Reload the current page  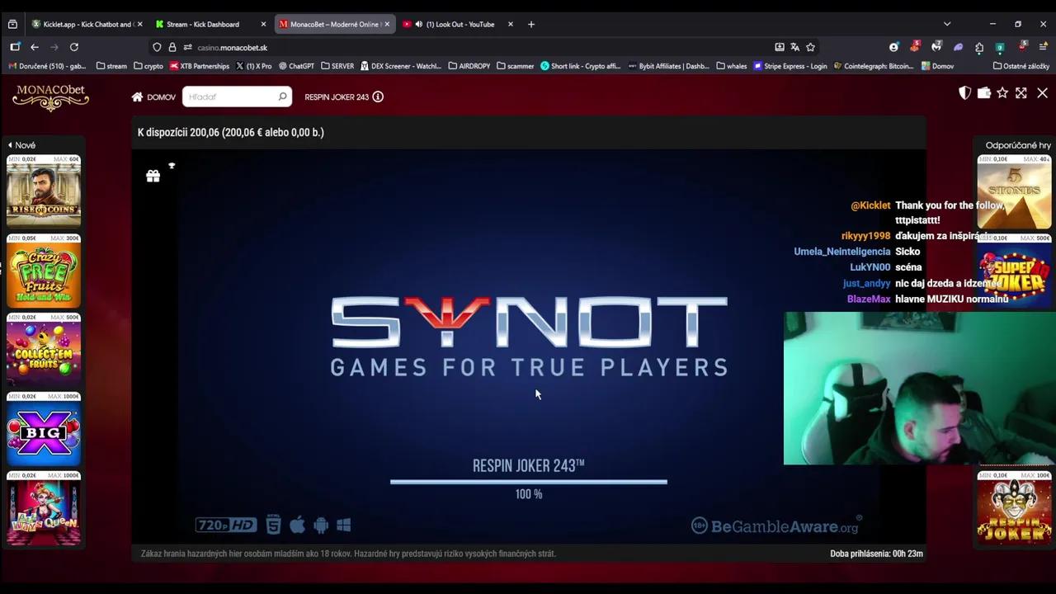coord(74,47)
